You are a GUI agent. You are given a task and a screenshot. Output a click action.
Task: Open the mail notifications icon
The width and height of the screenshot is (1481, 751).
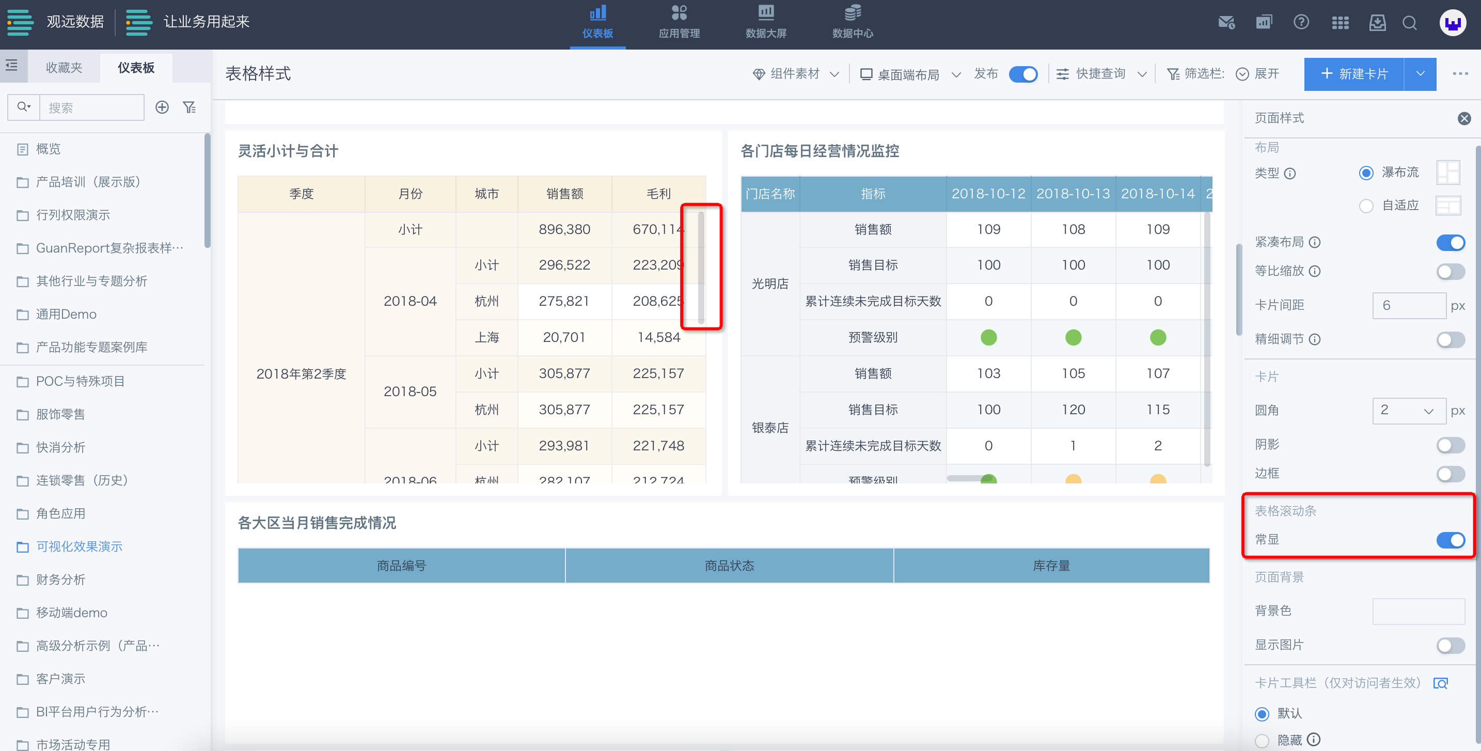1226,22
